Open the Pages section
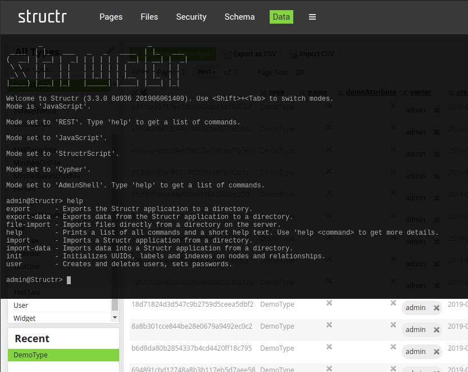The width and height of the screenshot is (468, 372). coord(111,17)
